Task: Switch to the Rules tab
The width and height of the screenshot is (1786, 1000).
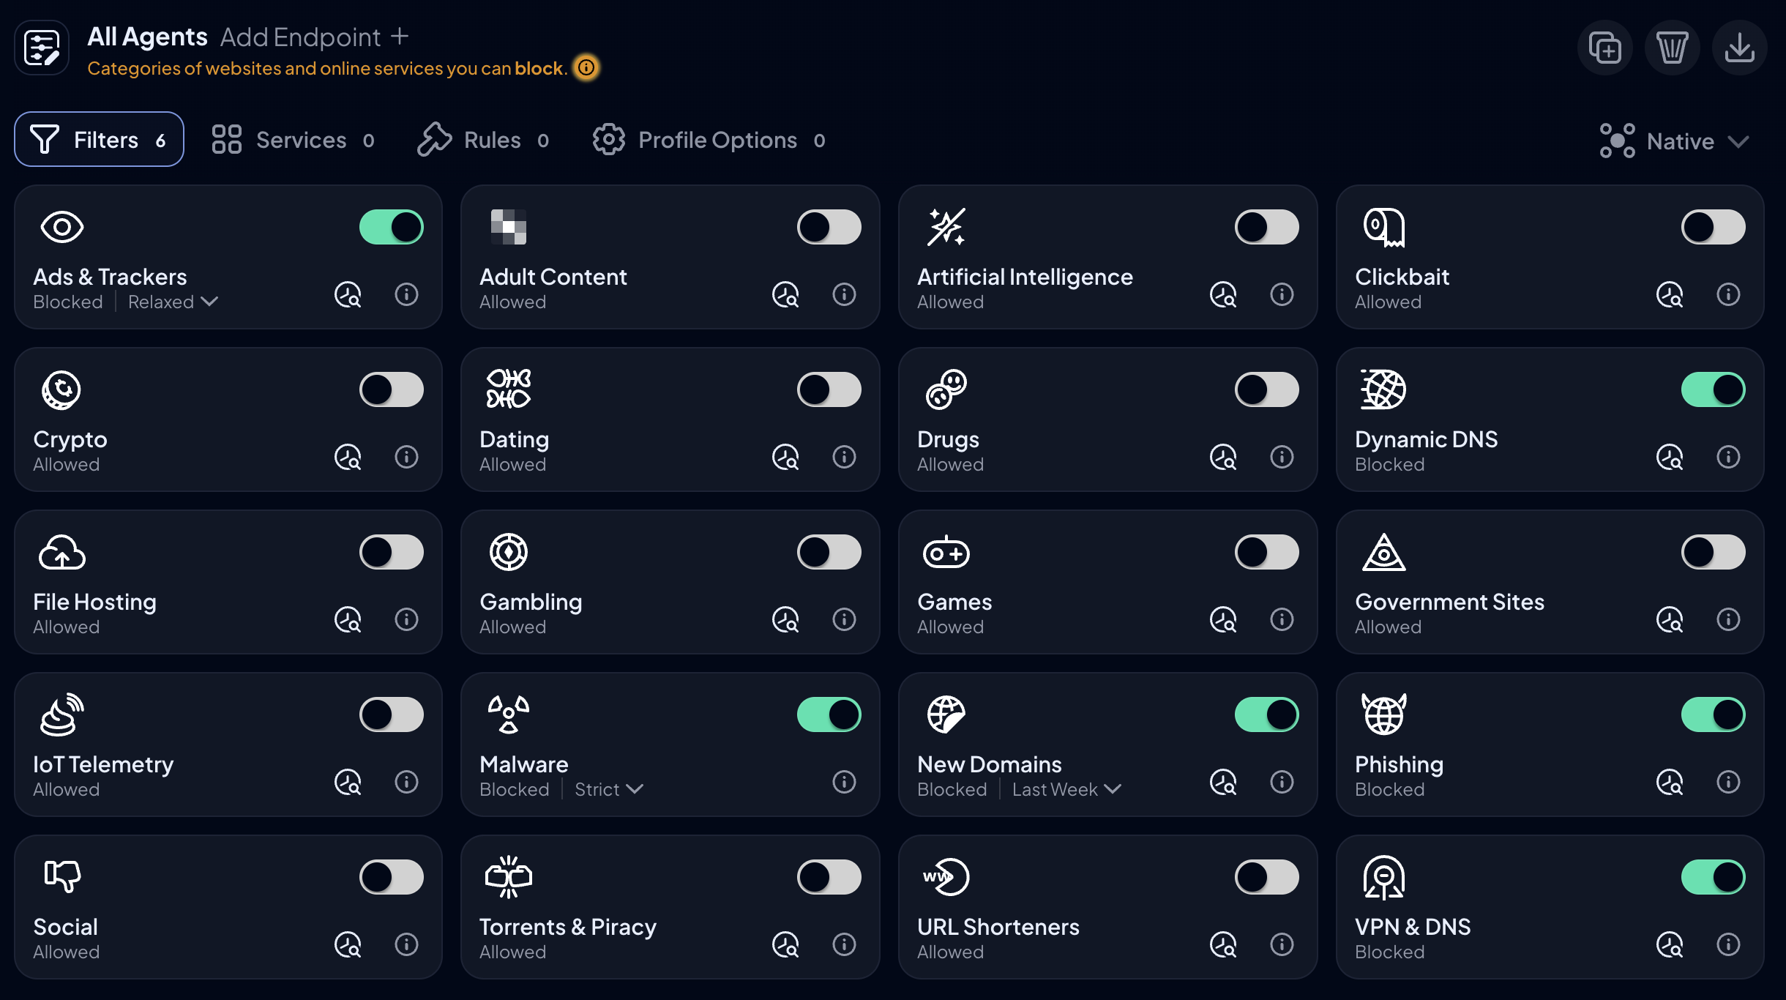Action: (x=483, y=139)
